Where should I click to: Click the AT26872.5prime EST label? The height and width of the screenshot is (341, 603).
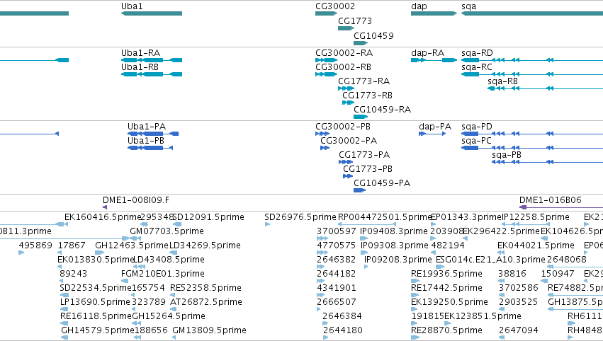206,302
